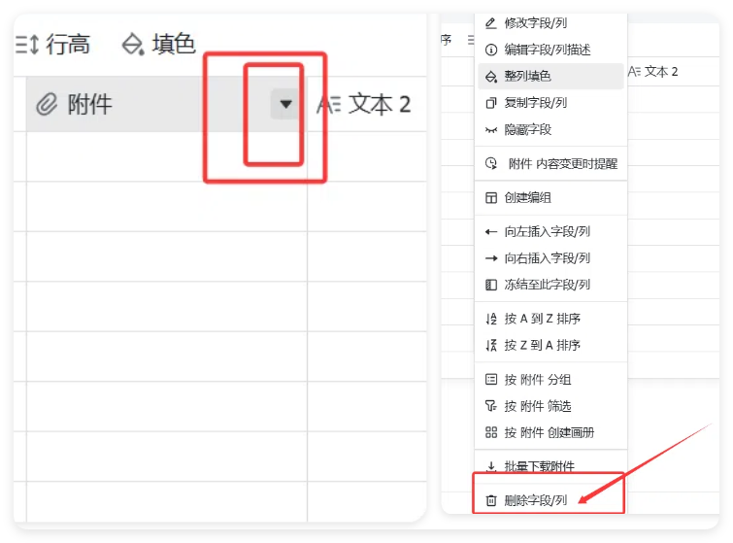The width and height of the screenshot is (733, 543).
Task: Click the row height icon beside 行高
Action: click(27, 45)
